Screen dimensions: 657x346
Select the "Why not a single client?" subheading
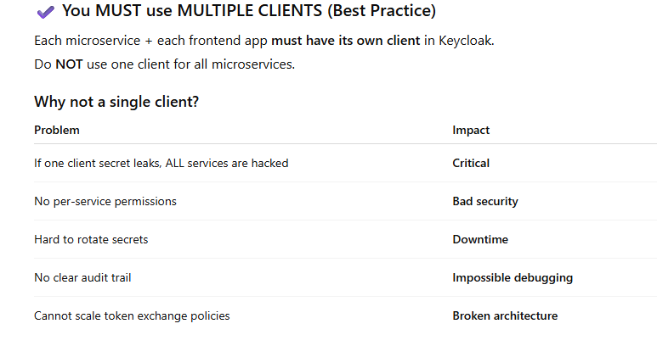click(116, 102)
